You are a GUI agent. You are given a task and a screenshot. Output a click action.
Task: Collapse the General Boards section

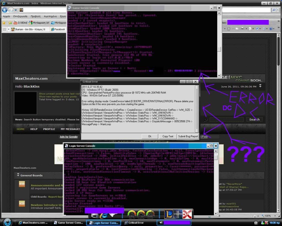18,175
